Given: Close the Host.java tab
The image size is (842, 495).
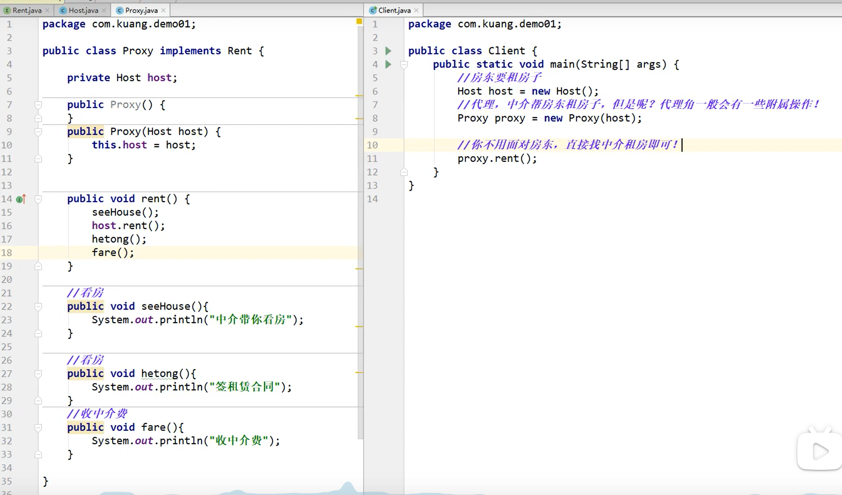Looking at the screenshot, I should 104,10.
